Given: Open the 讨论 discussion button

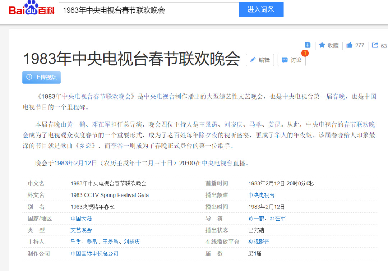Looking at the screenshot, I should 291,60.
